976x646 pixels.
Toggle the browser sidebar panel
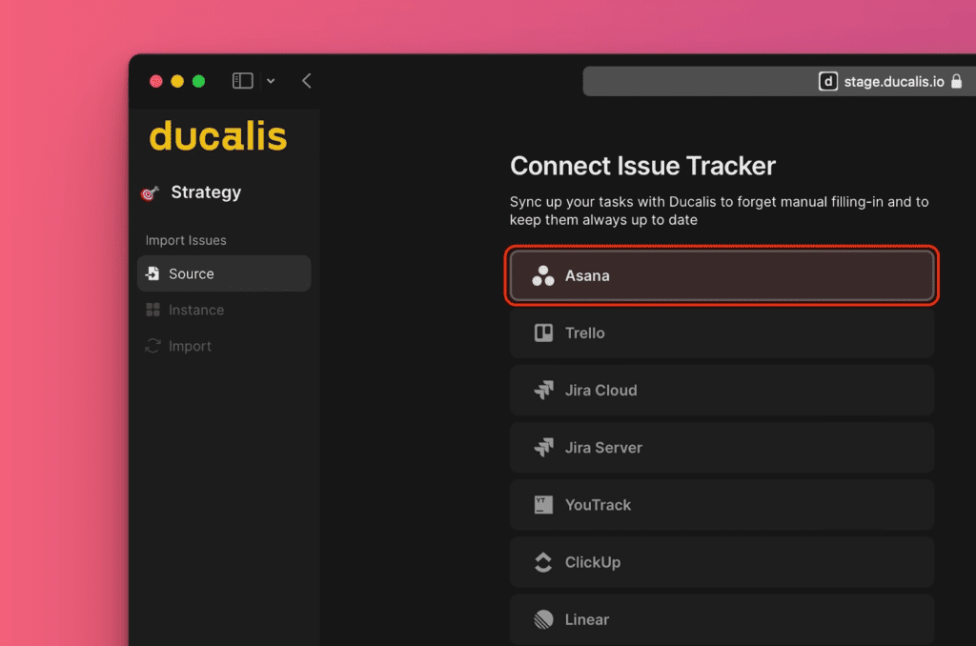click(x=243, y=81)
